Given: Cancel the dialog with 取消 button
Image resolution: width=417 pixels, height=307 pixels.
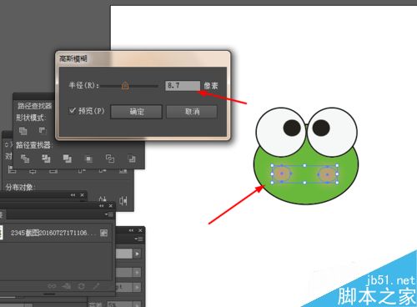Looking at the screenshot, I should 192,112.
